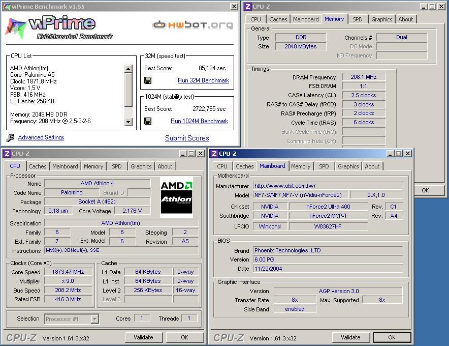Click the CAS# Latency 2.5 clocks field
Viewport: 449px width, 346px height.
[364, 95]
